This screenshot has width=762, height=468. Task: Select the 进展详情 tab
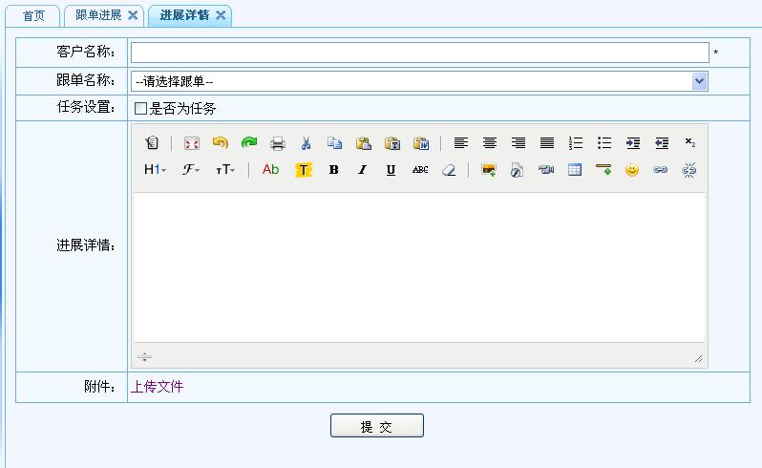point(184,15)
